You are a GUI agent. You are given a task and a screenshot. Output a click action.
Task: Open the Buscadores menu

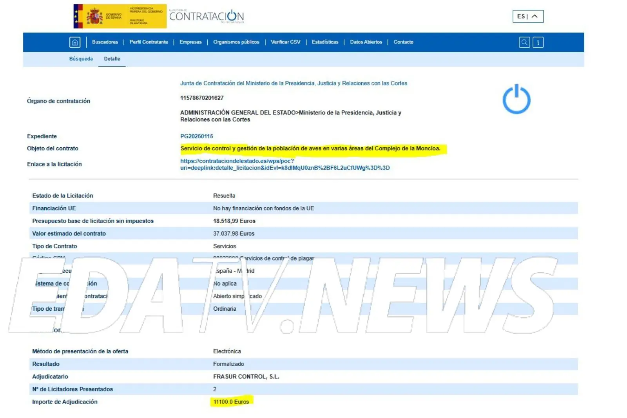click(105, 42)
